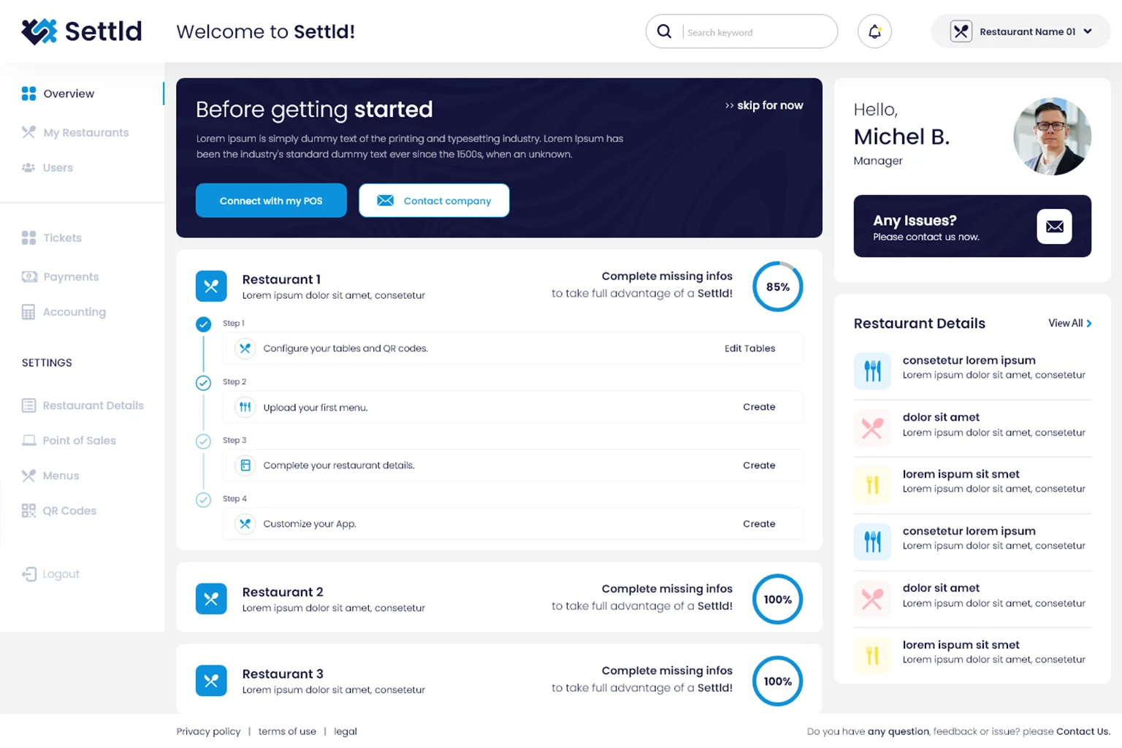Click the Customize your App icon
The height and width of the screenshot is (748, 1122).
245,524
